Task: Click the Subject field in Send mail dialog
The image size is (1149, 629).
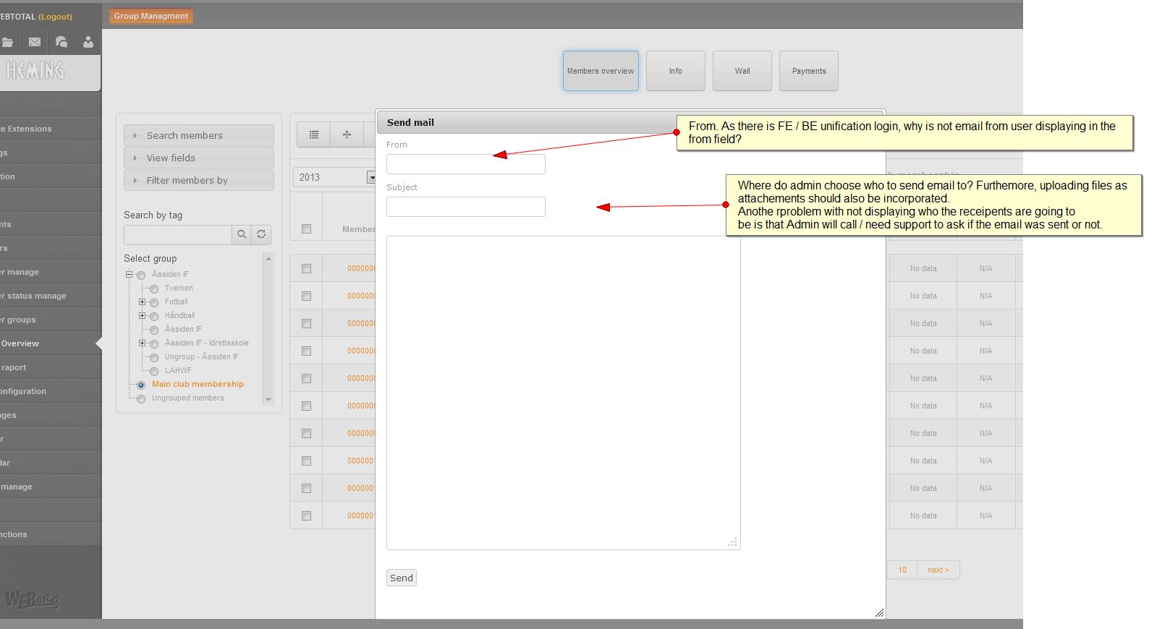Action: tap(466, 207)
